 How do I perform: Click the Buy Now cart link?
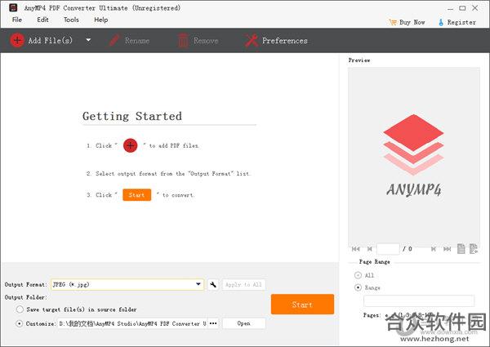coord(407,22)
